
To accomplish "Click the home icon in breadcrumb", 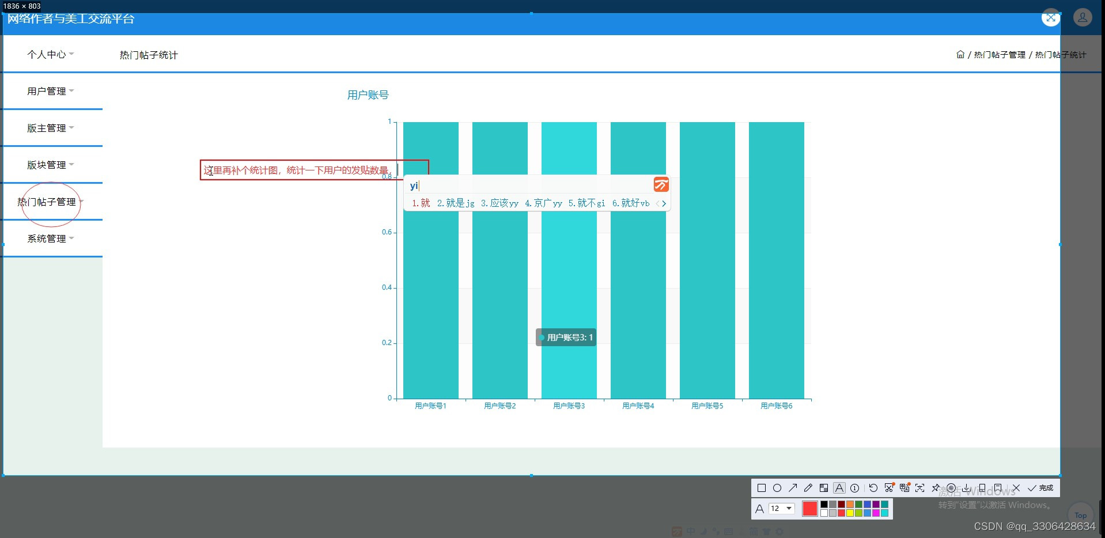I will (x=960, y=55).
